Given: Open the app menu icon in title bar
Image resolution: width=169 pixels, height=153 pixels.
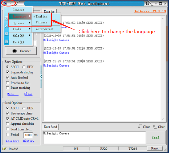Looking at the screenshot, I should pos(5,3).
